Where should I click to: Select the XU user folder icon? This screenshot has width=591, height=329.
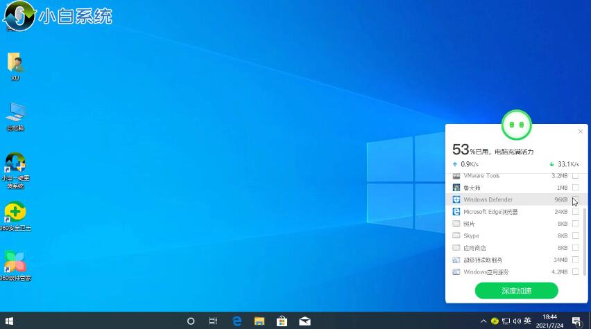click(15, 63)
